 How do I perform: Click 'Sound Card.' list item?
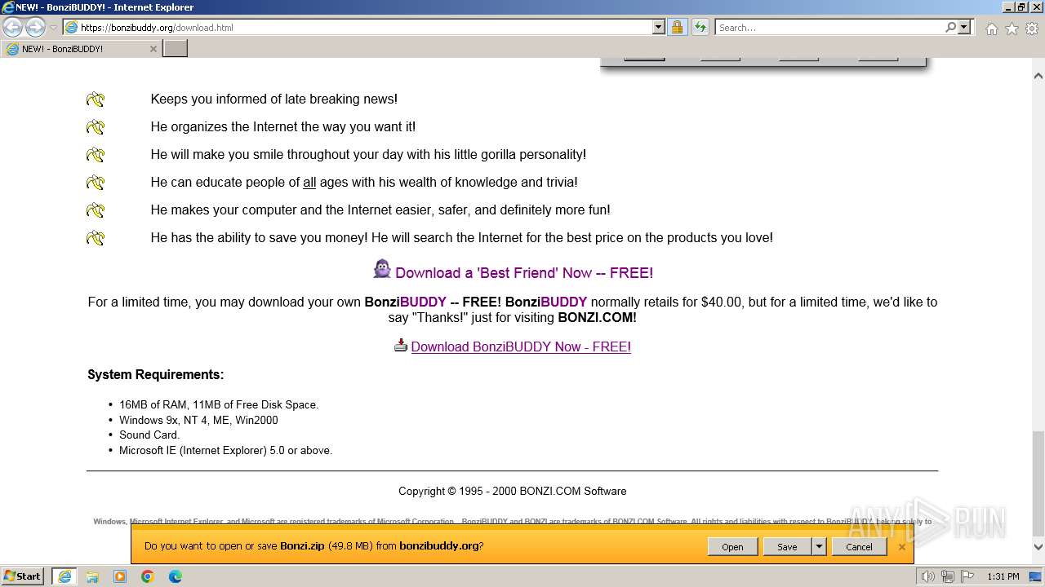[x=149, y=435]
